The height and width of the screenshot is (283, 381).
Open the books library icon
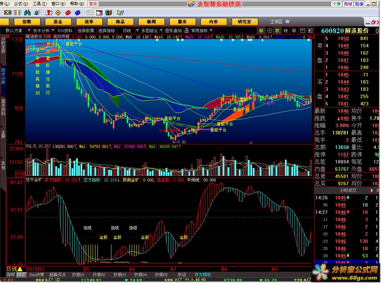[x=109, y=12]
